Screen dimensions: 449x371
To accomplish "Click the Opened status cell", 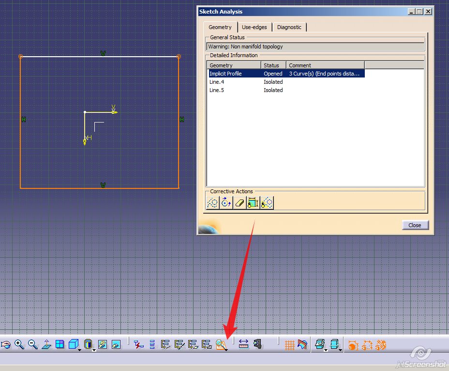I will click(x=273, y=74).
